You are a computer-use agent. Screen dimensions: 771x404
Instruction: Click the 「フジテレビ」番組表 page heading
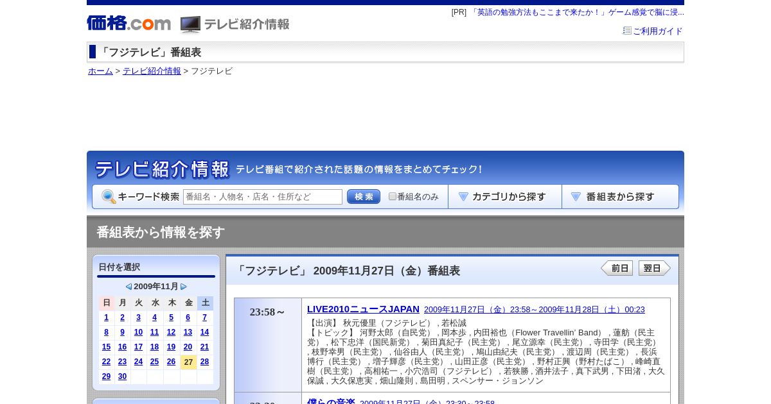click(150, 52)
